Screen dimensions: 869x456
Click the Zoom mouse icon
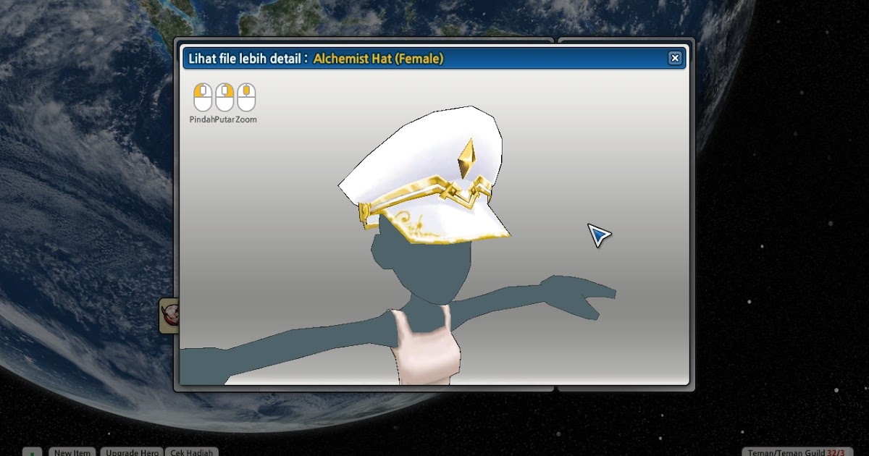(x=246, y=97)
